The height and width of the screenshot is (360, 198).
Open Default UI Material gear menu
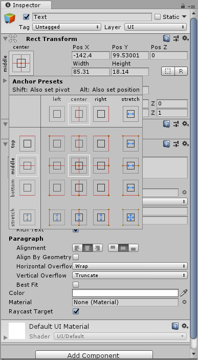(x=185, y=326)
